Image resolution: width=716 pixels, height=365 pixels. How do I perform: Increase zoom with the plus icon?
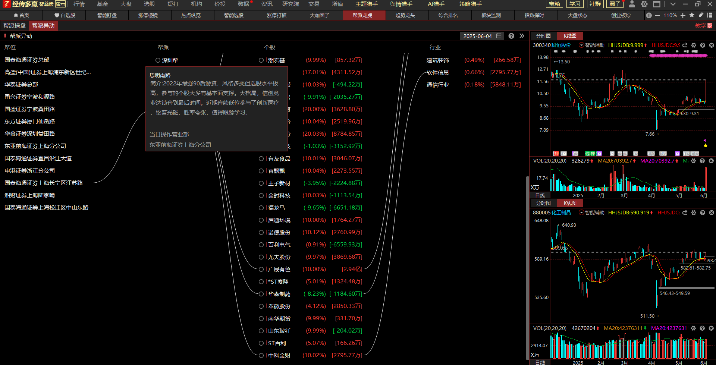tap(683, 15)
